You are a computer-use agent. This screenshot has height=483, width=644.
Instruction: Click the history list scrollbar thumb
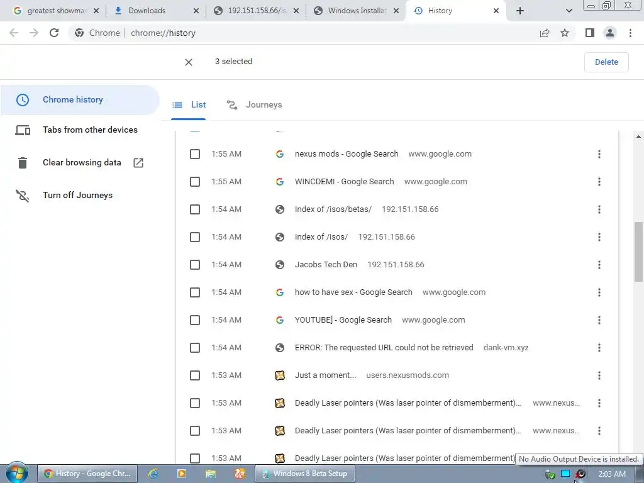click(x=638, y=252)
